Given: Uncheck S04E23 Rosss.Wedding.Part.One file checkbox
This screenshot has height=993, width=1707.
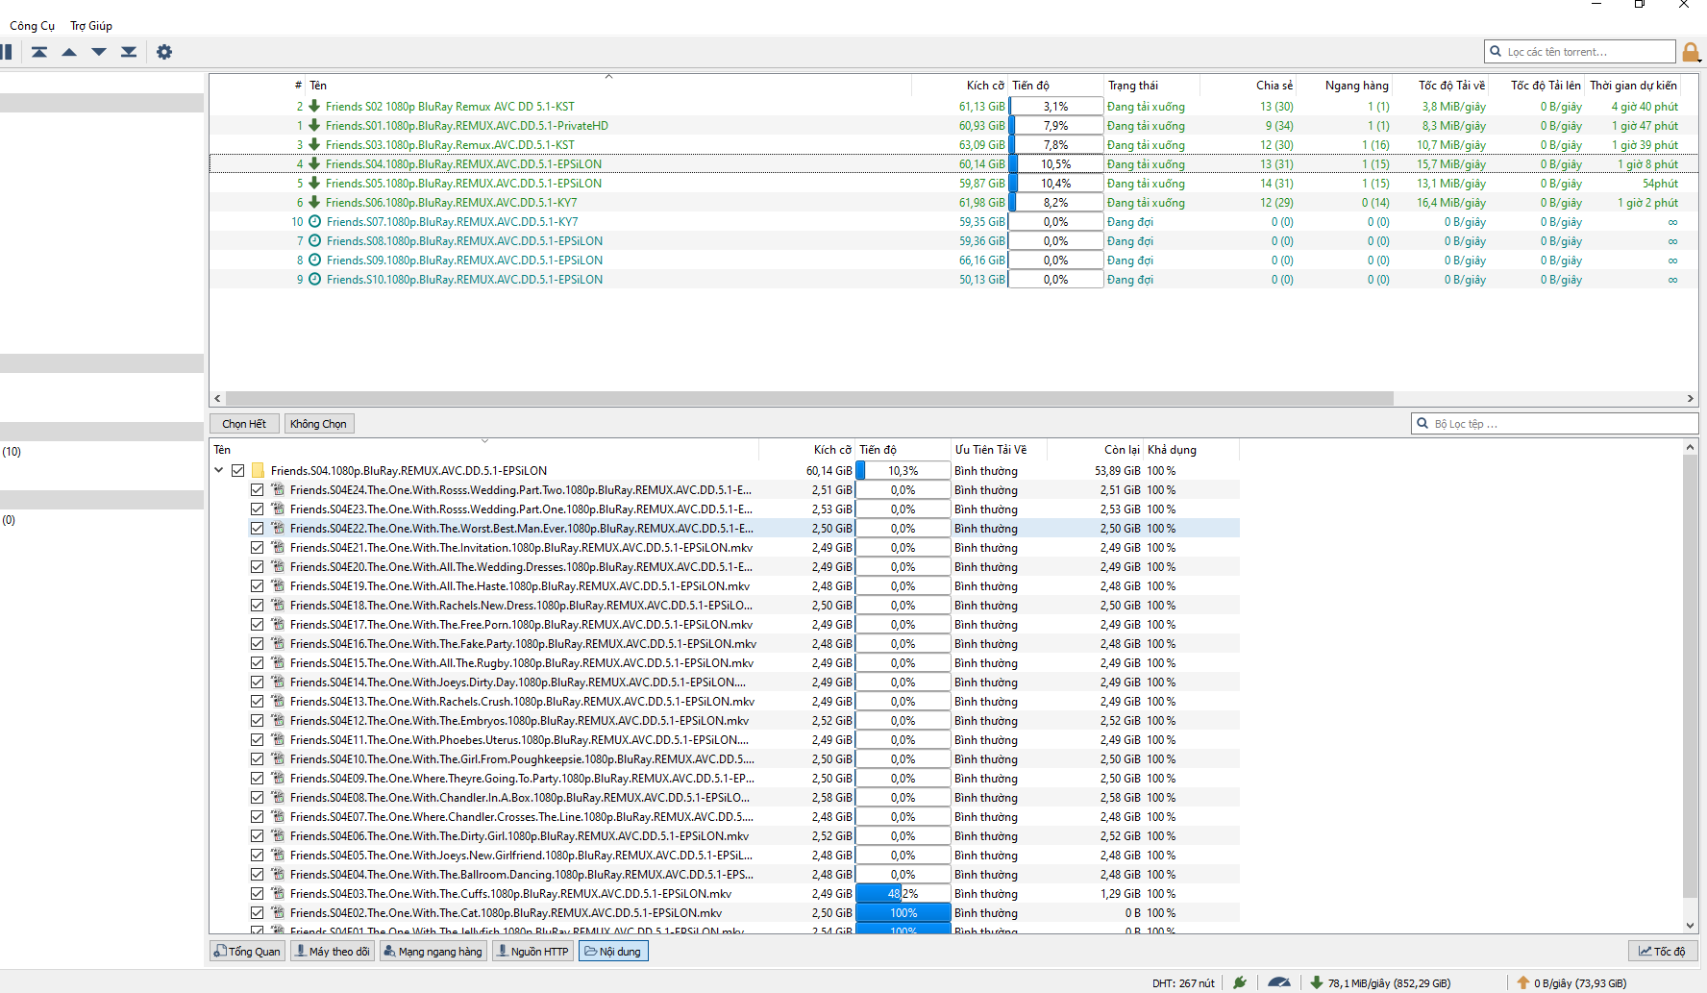Looking at the screenshot, I should click(x=257, y=509).
